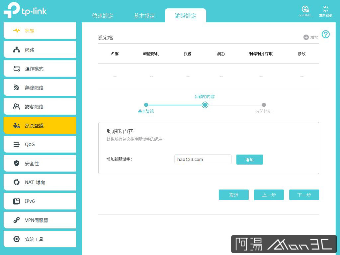Open QoS sidebar menu item
Image resolution: width=340 pixels, height=255 pixels.
[40, 144]
